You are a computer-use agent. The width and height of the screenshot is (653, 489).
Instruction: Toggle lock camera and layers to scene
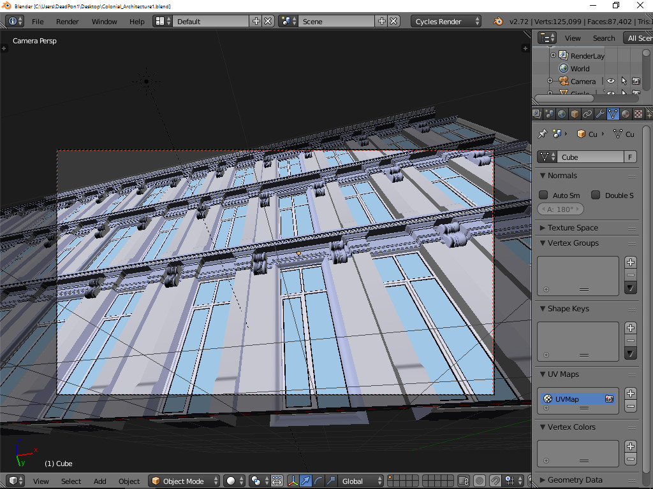tap(464, 481)
